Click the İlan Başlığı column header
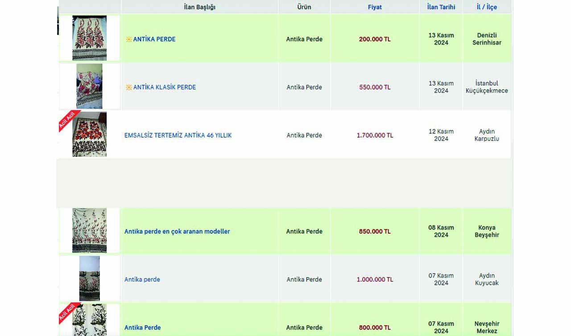The image size is (571, 336). point(199,7)
